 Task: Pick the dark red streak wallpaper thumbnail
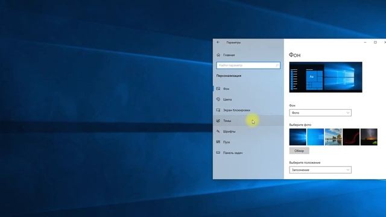(351, 137)
